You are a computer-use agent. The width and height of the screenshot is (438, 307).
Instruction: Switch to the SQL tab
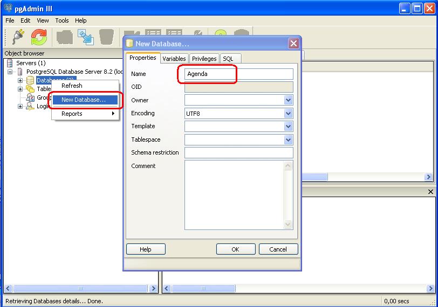(x=231, y=59)
